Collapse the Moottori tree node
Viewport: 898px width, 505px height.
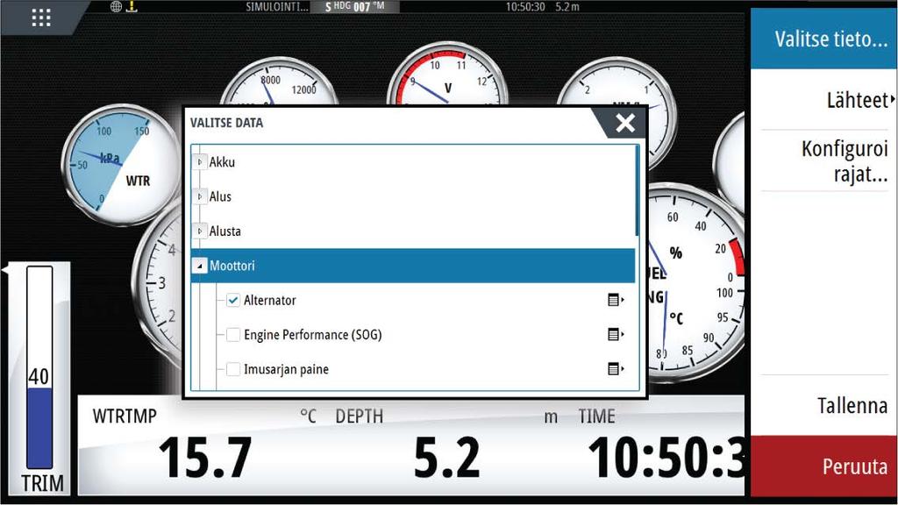tap(199, 266)
